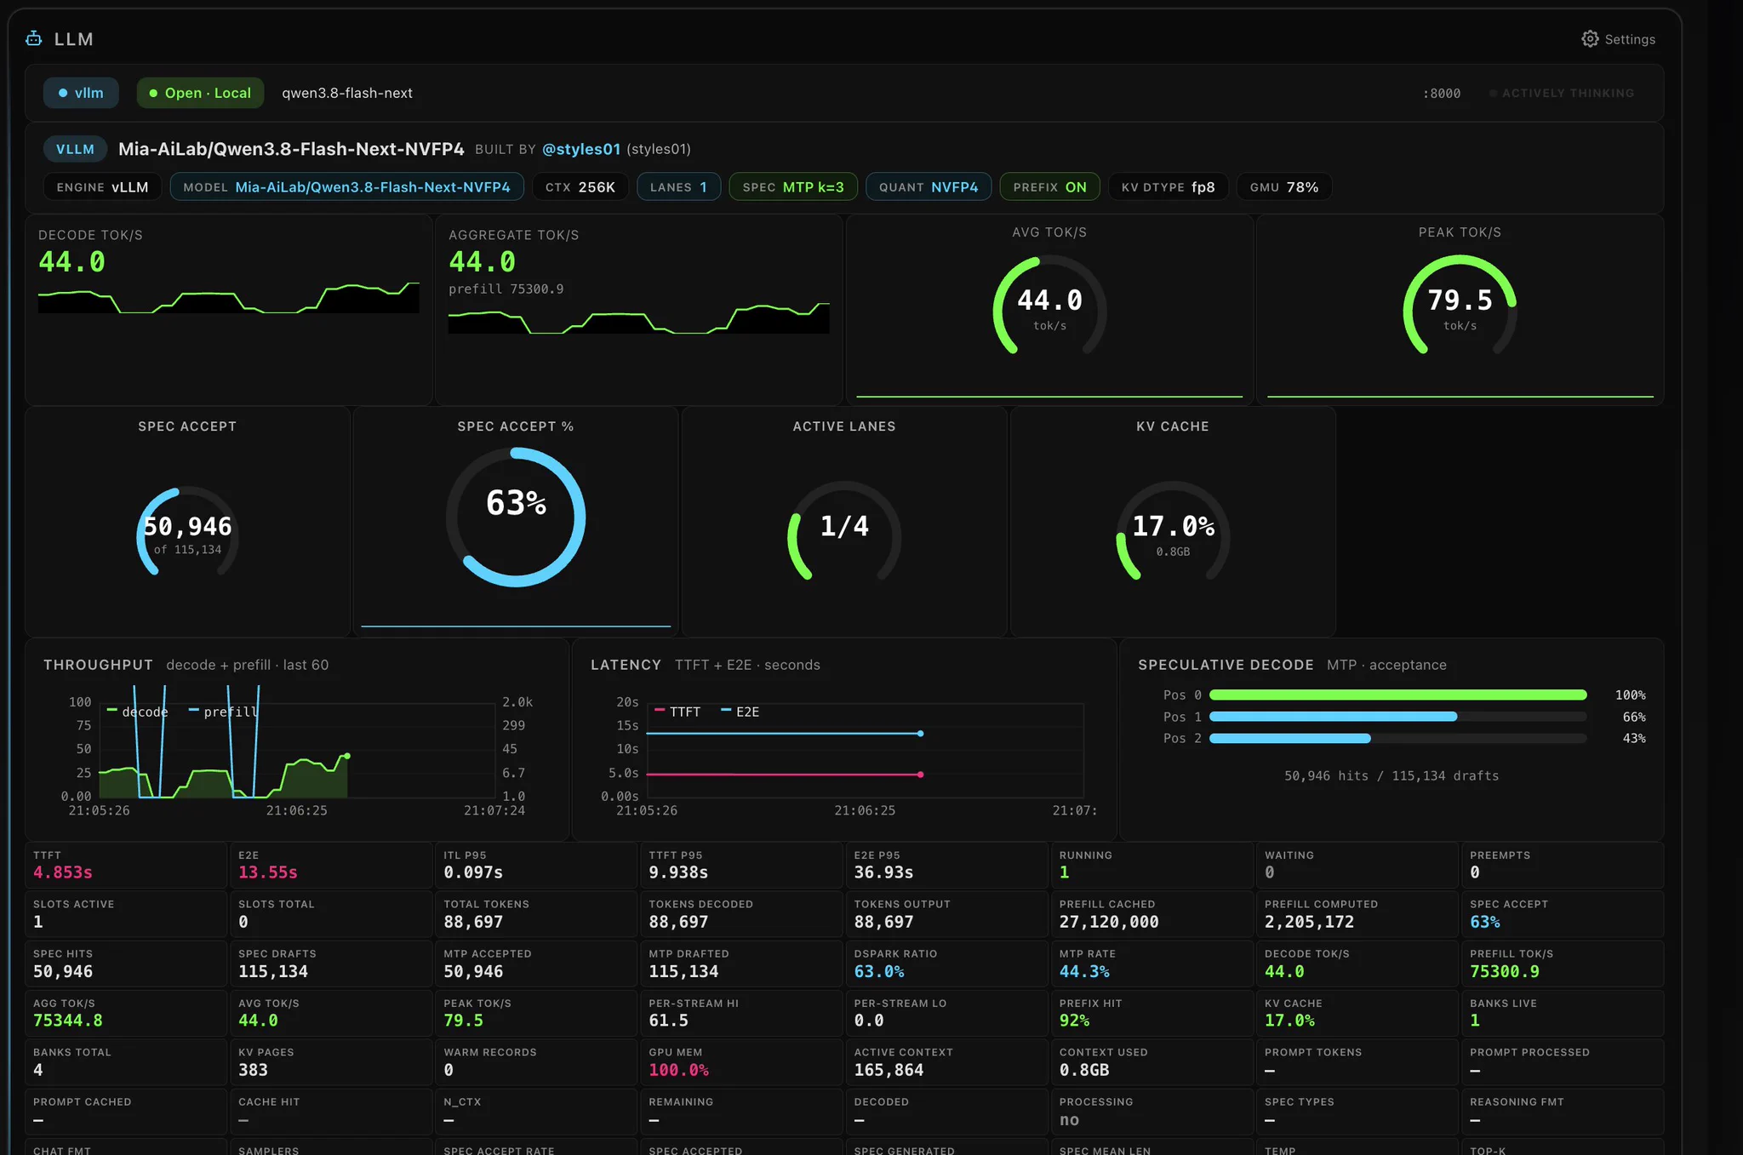The height and width of the screenshot is (1155, 1743).
Task: Click the ACTIVELY THINKING indicator
Action: pos(1562,93)
